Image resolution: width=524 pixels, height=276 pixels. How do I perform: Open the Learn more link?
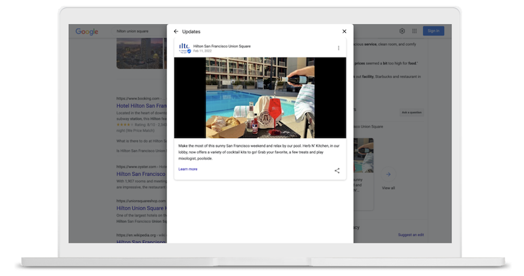click(x=188, y=169)
